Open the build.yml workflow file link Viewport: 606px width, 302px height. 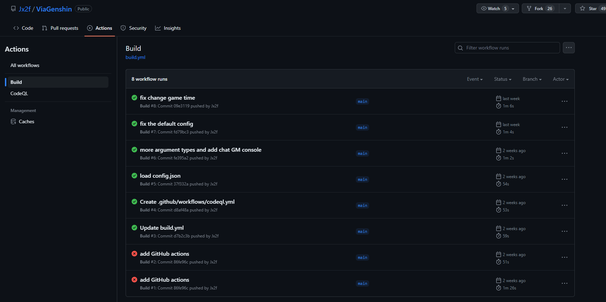point(135,57)
